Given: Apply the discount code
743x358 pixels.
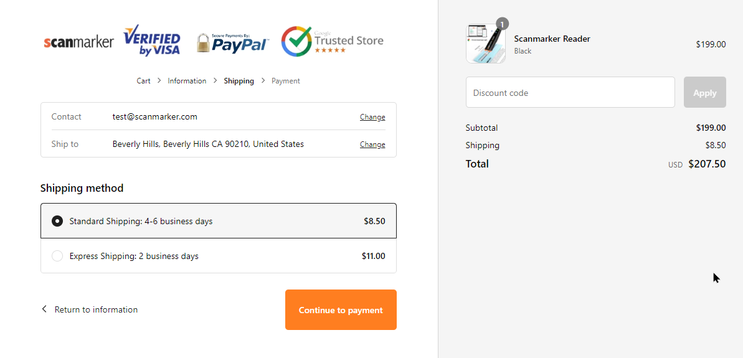Looking at the screenshot, I should [704, 93].
